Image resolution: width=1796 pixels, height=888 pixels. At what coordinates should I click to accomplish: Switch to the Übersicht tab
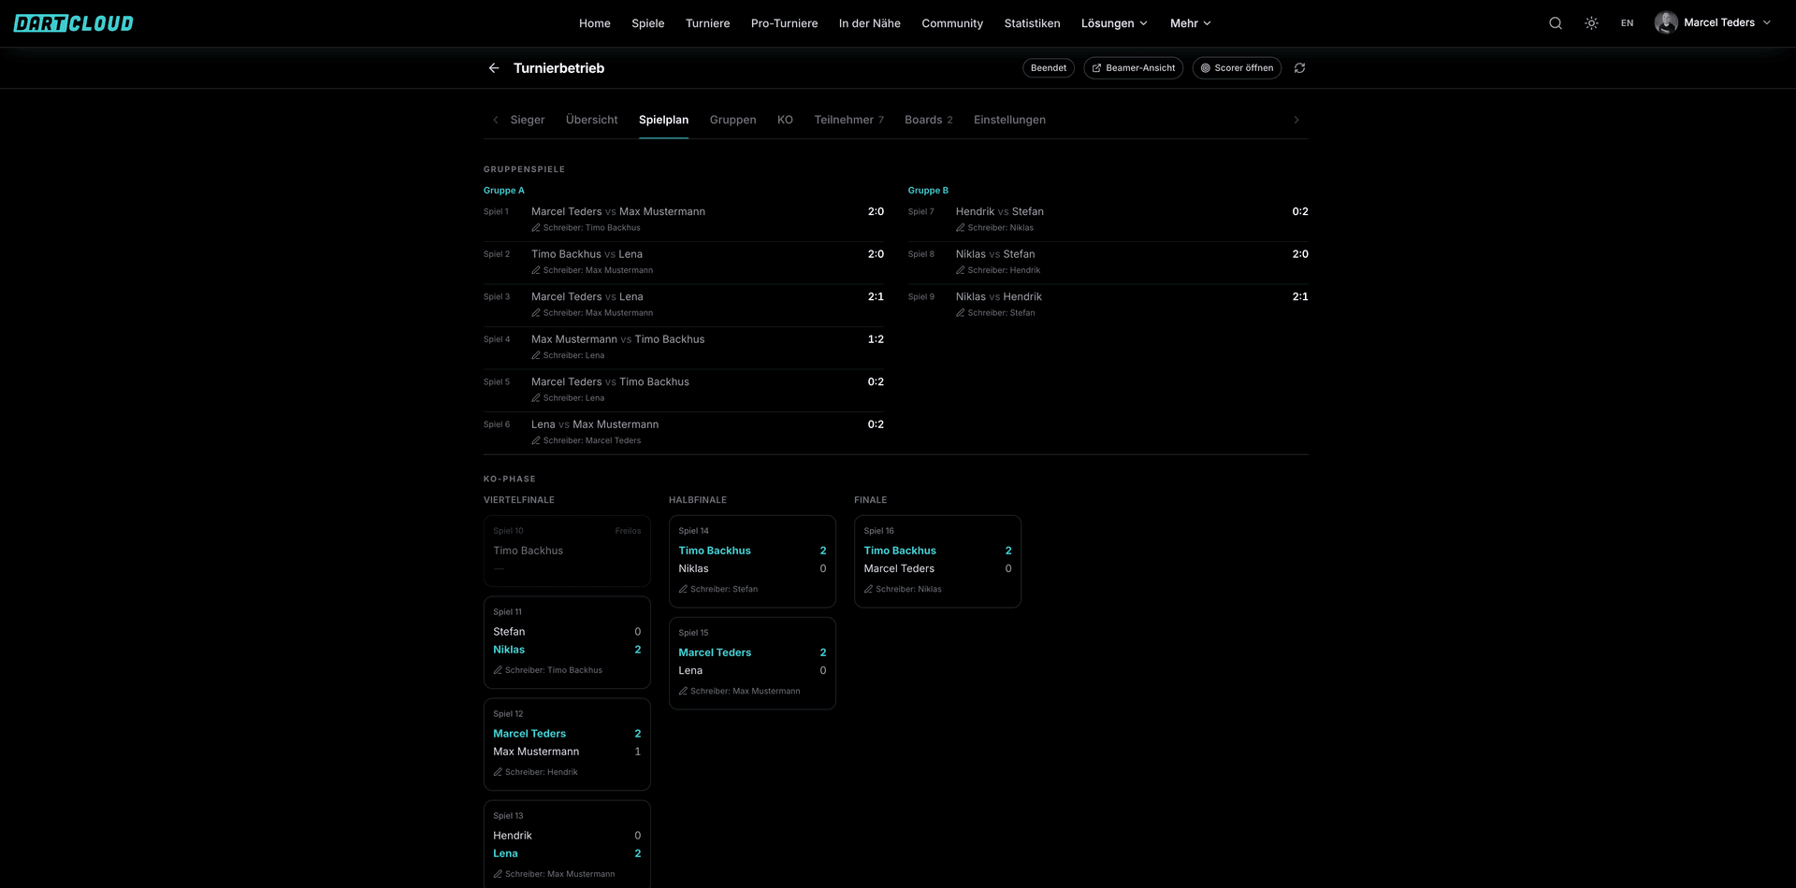pyautogui.click(x=592, y=120)
